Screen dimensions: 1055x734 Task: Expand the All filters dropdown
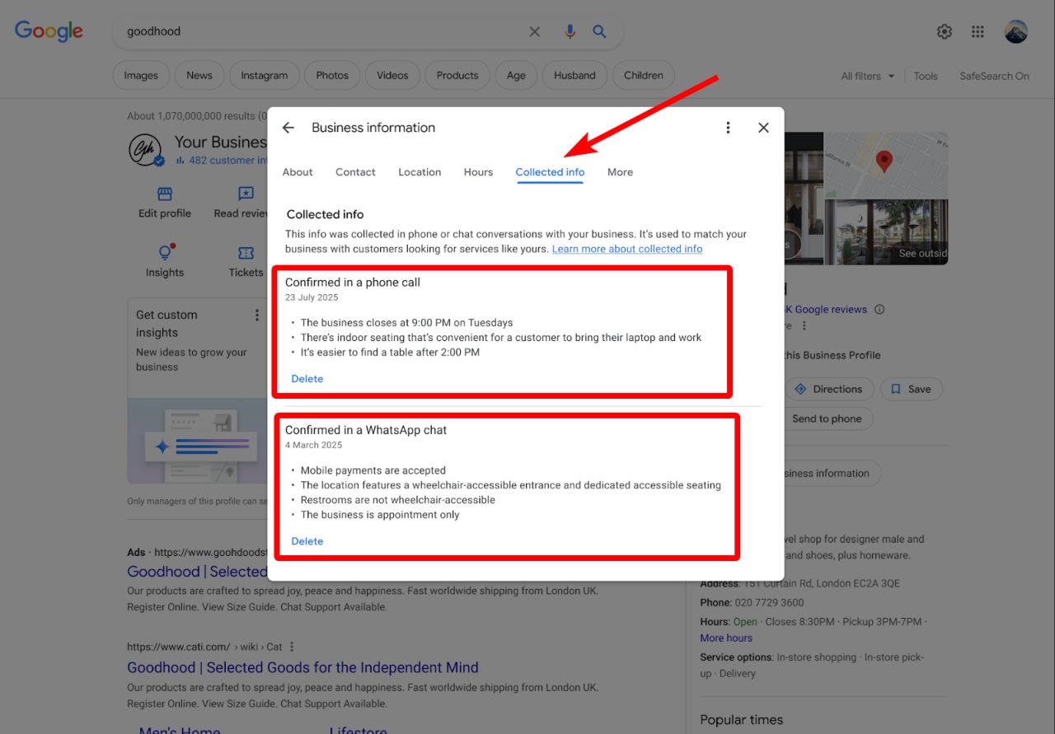(x=867, y=76)
